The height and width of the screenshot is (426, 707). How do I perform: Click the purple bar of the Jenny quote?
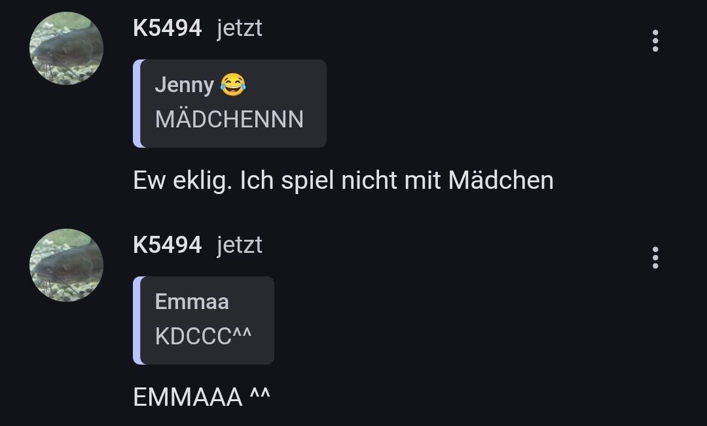pos(137,103)
